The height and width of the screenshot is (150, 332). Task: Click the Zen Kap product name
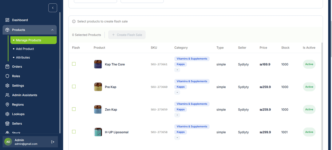click(x=111, y=110)
